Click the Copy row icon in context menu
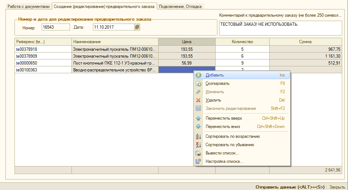The height and width of the screenshot is (190, 348). (198, 83)
